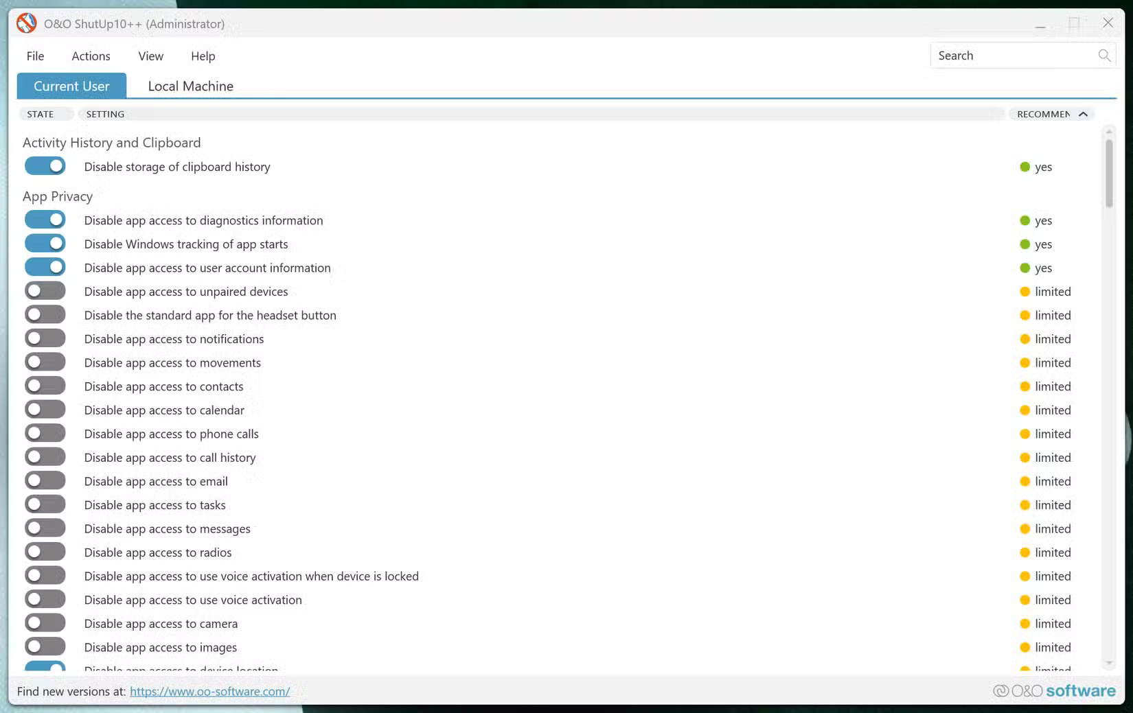The height and width of the screenshot is (713, 1133).
Task: Open the oo-software.com link
Action: [x=209, y=691]
